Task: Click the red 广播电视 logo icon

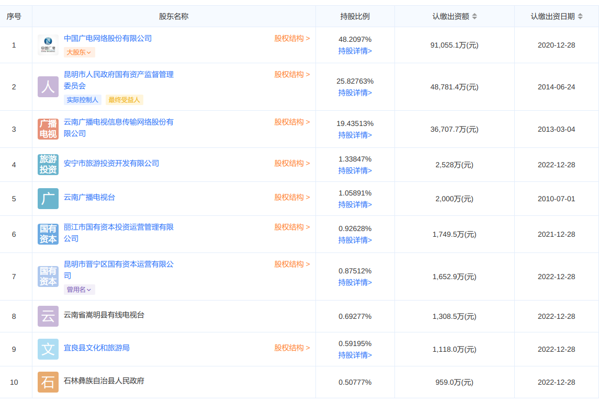Action: [48, 129]
